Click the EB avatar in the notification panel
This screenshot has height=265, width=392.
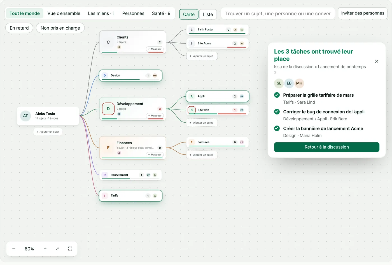[x=289, y=83]
